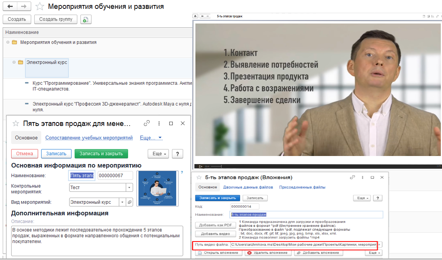Open the three-dot menu icon in Вложения window
Image resolution: width=442 pixels, height=260 pixels.
(362, 177)
